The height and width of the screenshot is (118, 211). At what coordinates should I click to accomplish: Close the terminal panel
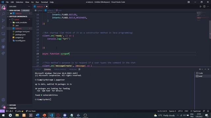pyautogui.click(x=208, y=69)
